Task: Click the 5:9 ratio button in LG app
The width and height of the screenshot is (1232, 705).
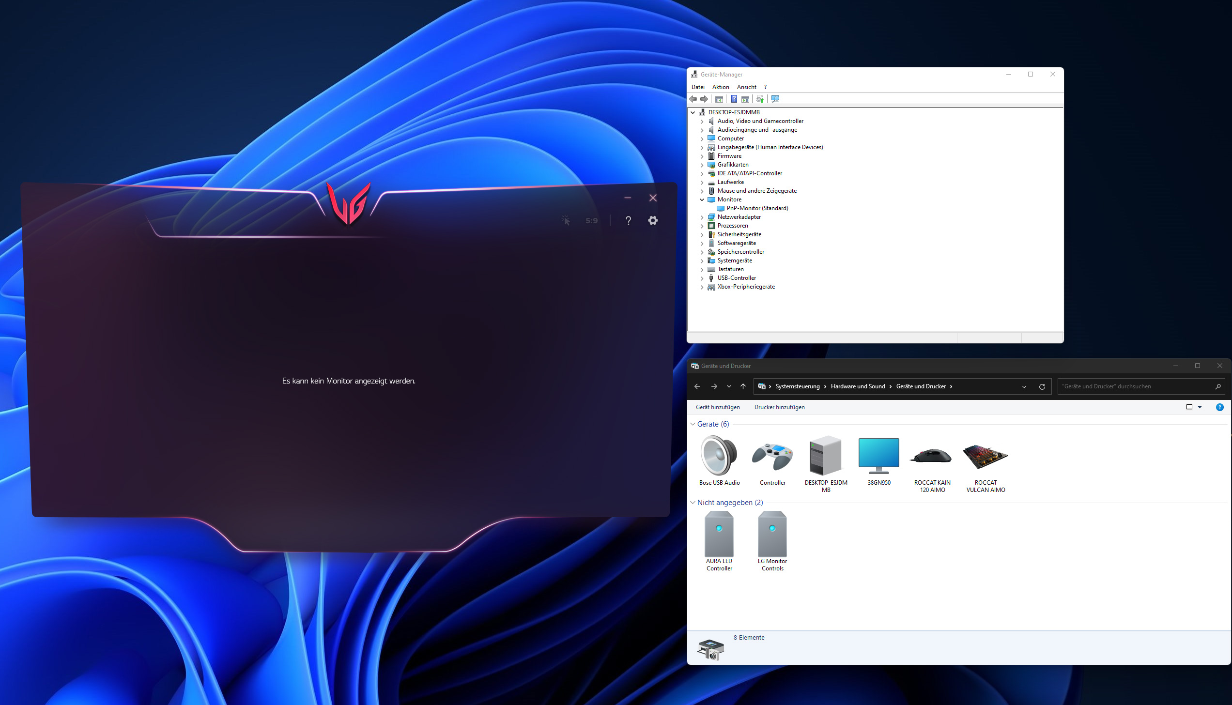Action: [x=591, y=220]
